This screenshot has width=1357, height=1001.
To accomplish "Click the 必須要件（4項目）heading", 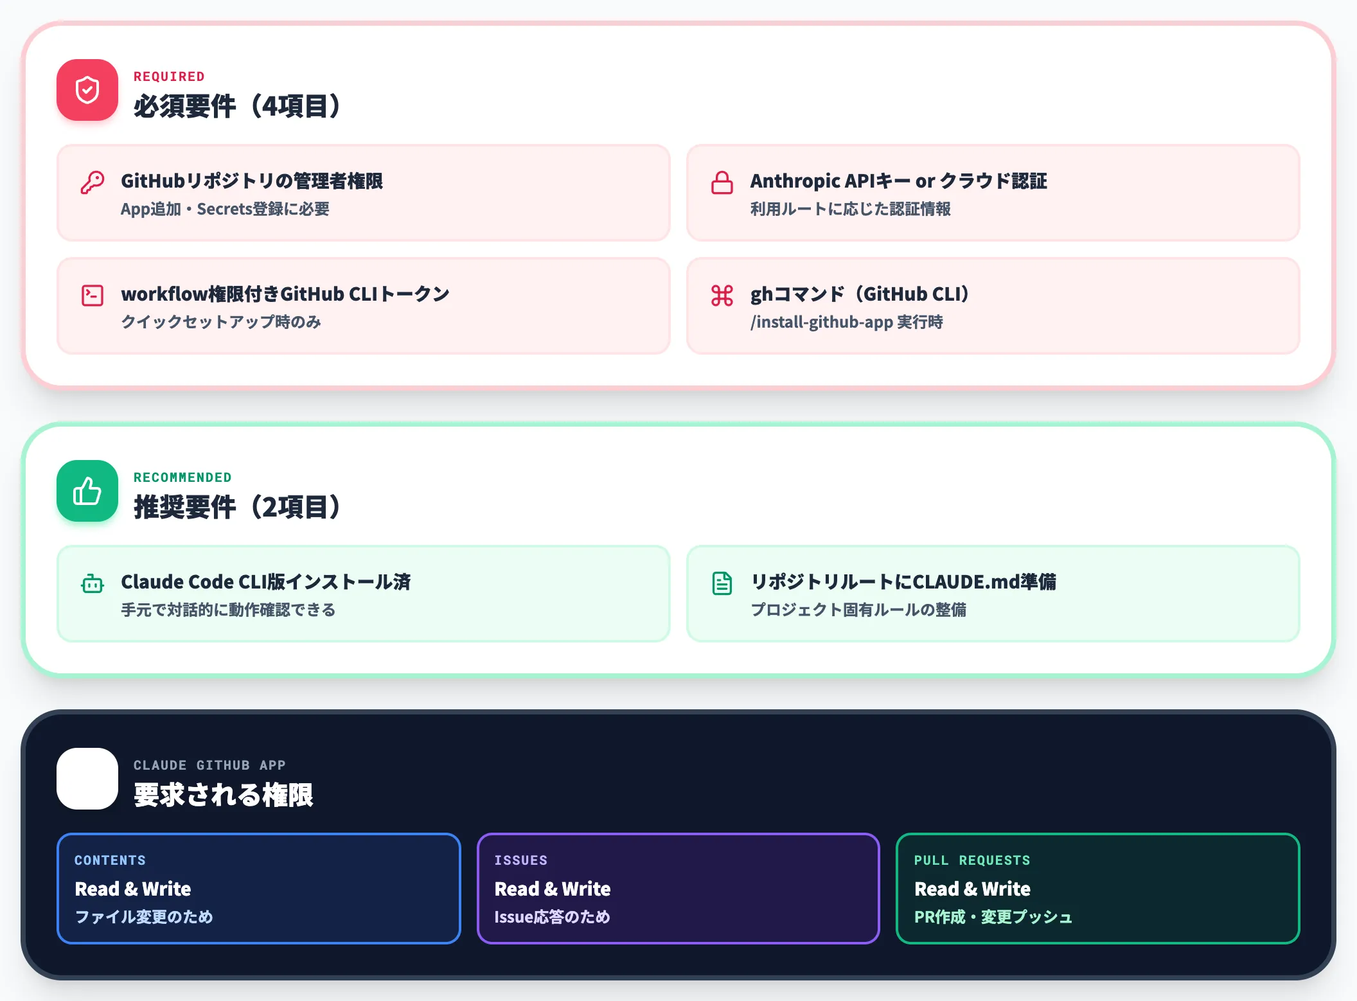I will [x=237, y=106].
